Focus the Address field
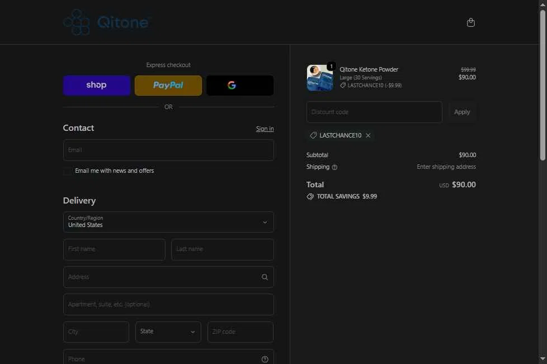547x364 pixels. pyautogui.click(x=168, y=277)
